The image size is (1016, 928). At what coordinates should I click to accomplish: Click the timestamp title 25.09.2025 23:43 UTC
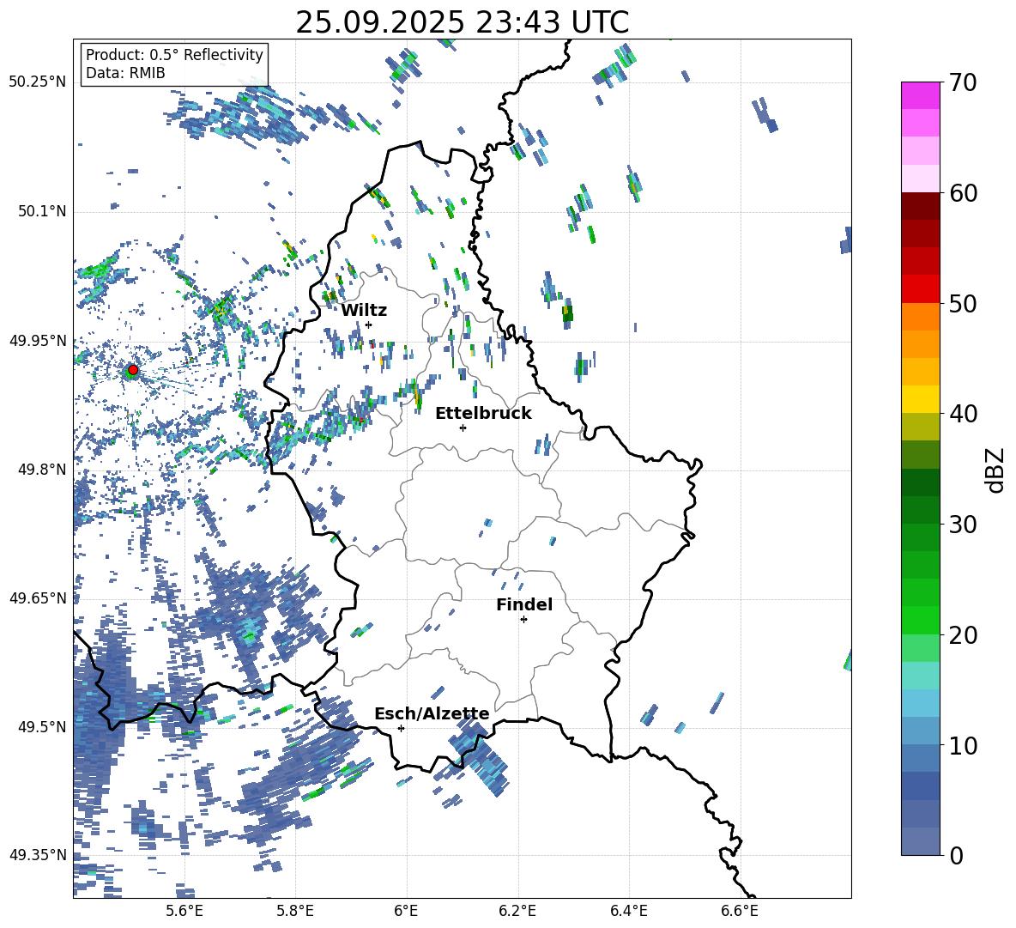coord(462,22)
